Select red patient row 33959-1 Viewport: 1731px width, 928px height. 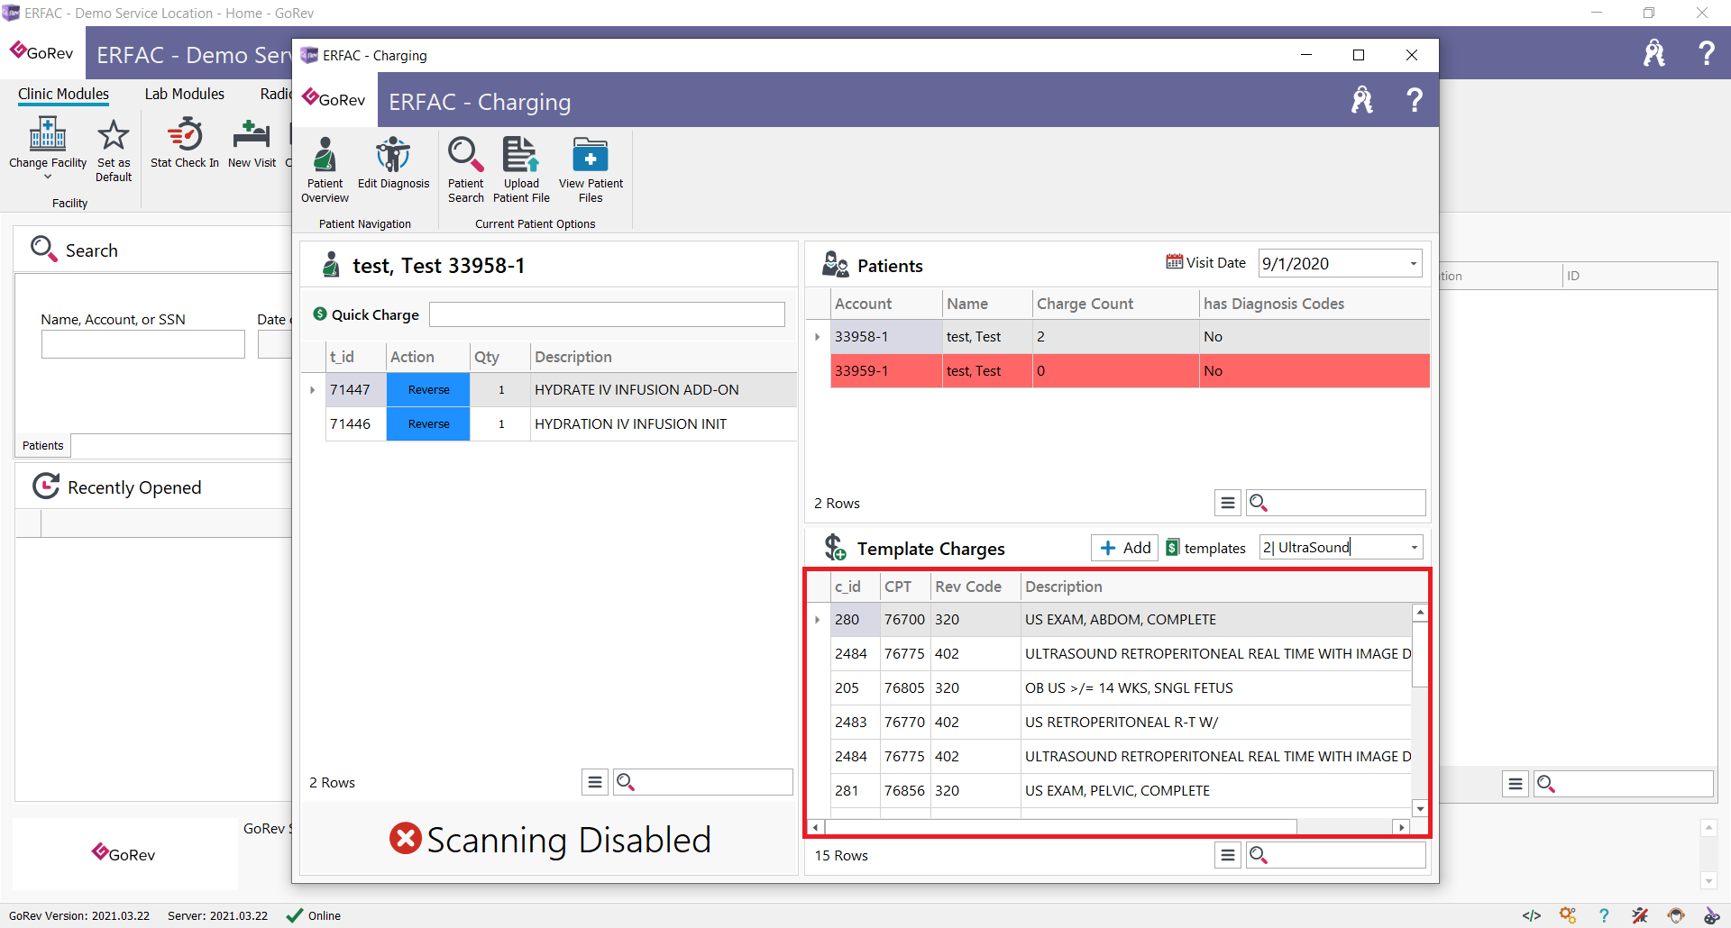pyautogui.click(x=1130, y=371)
